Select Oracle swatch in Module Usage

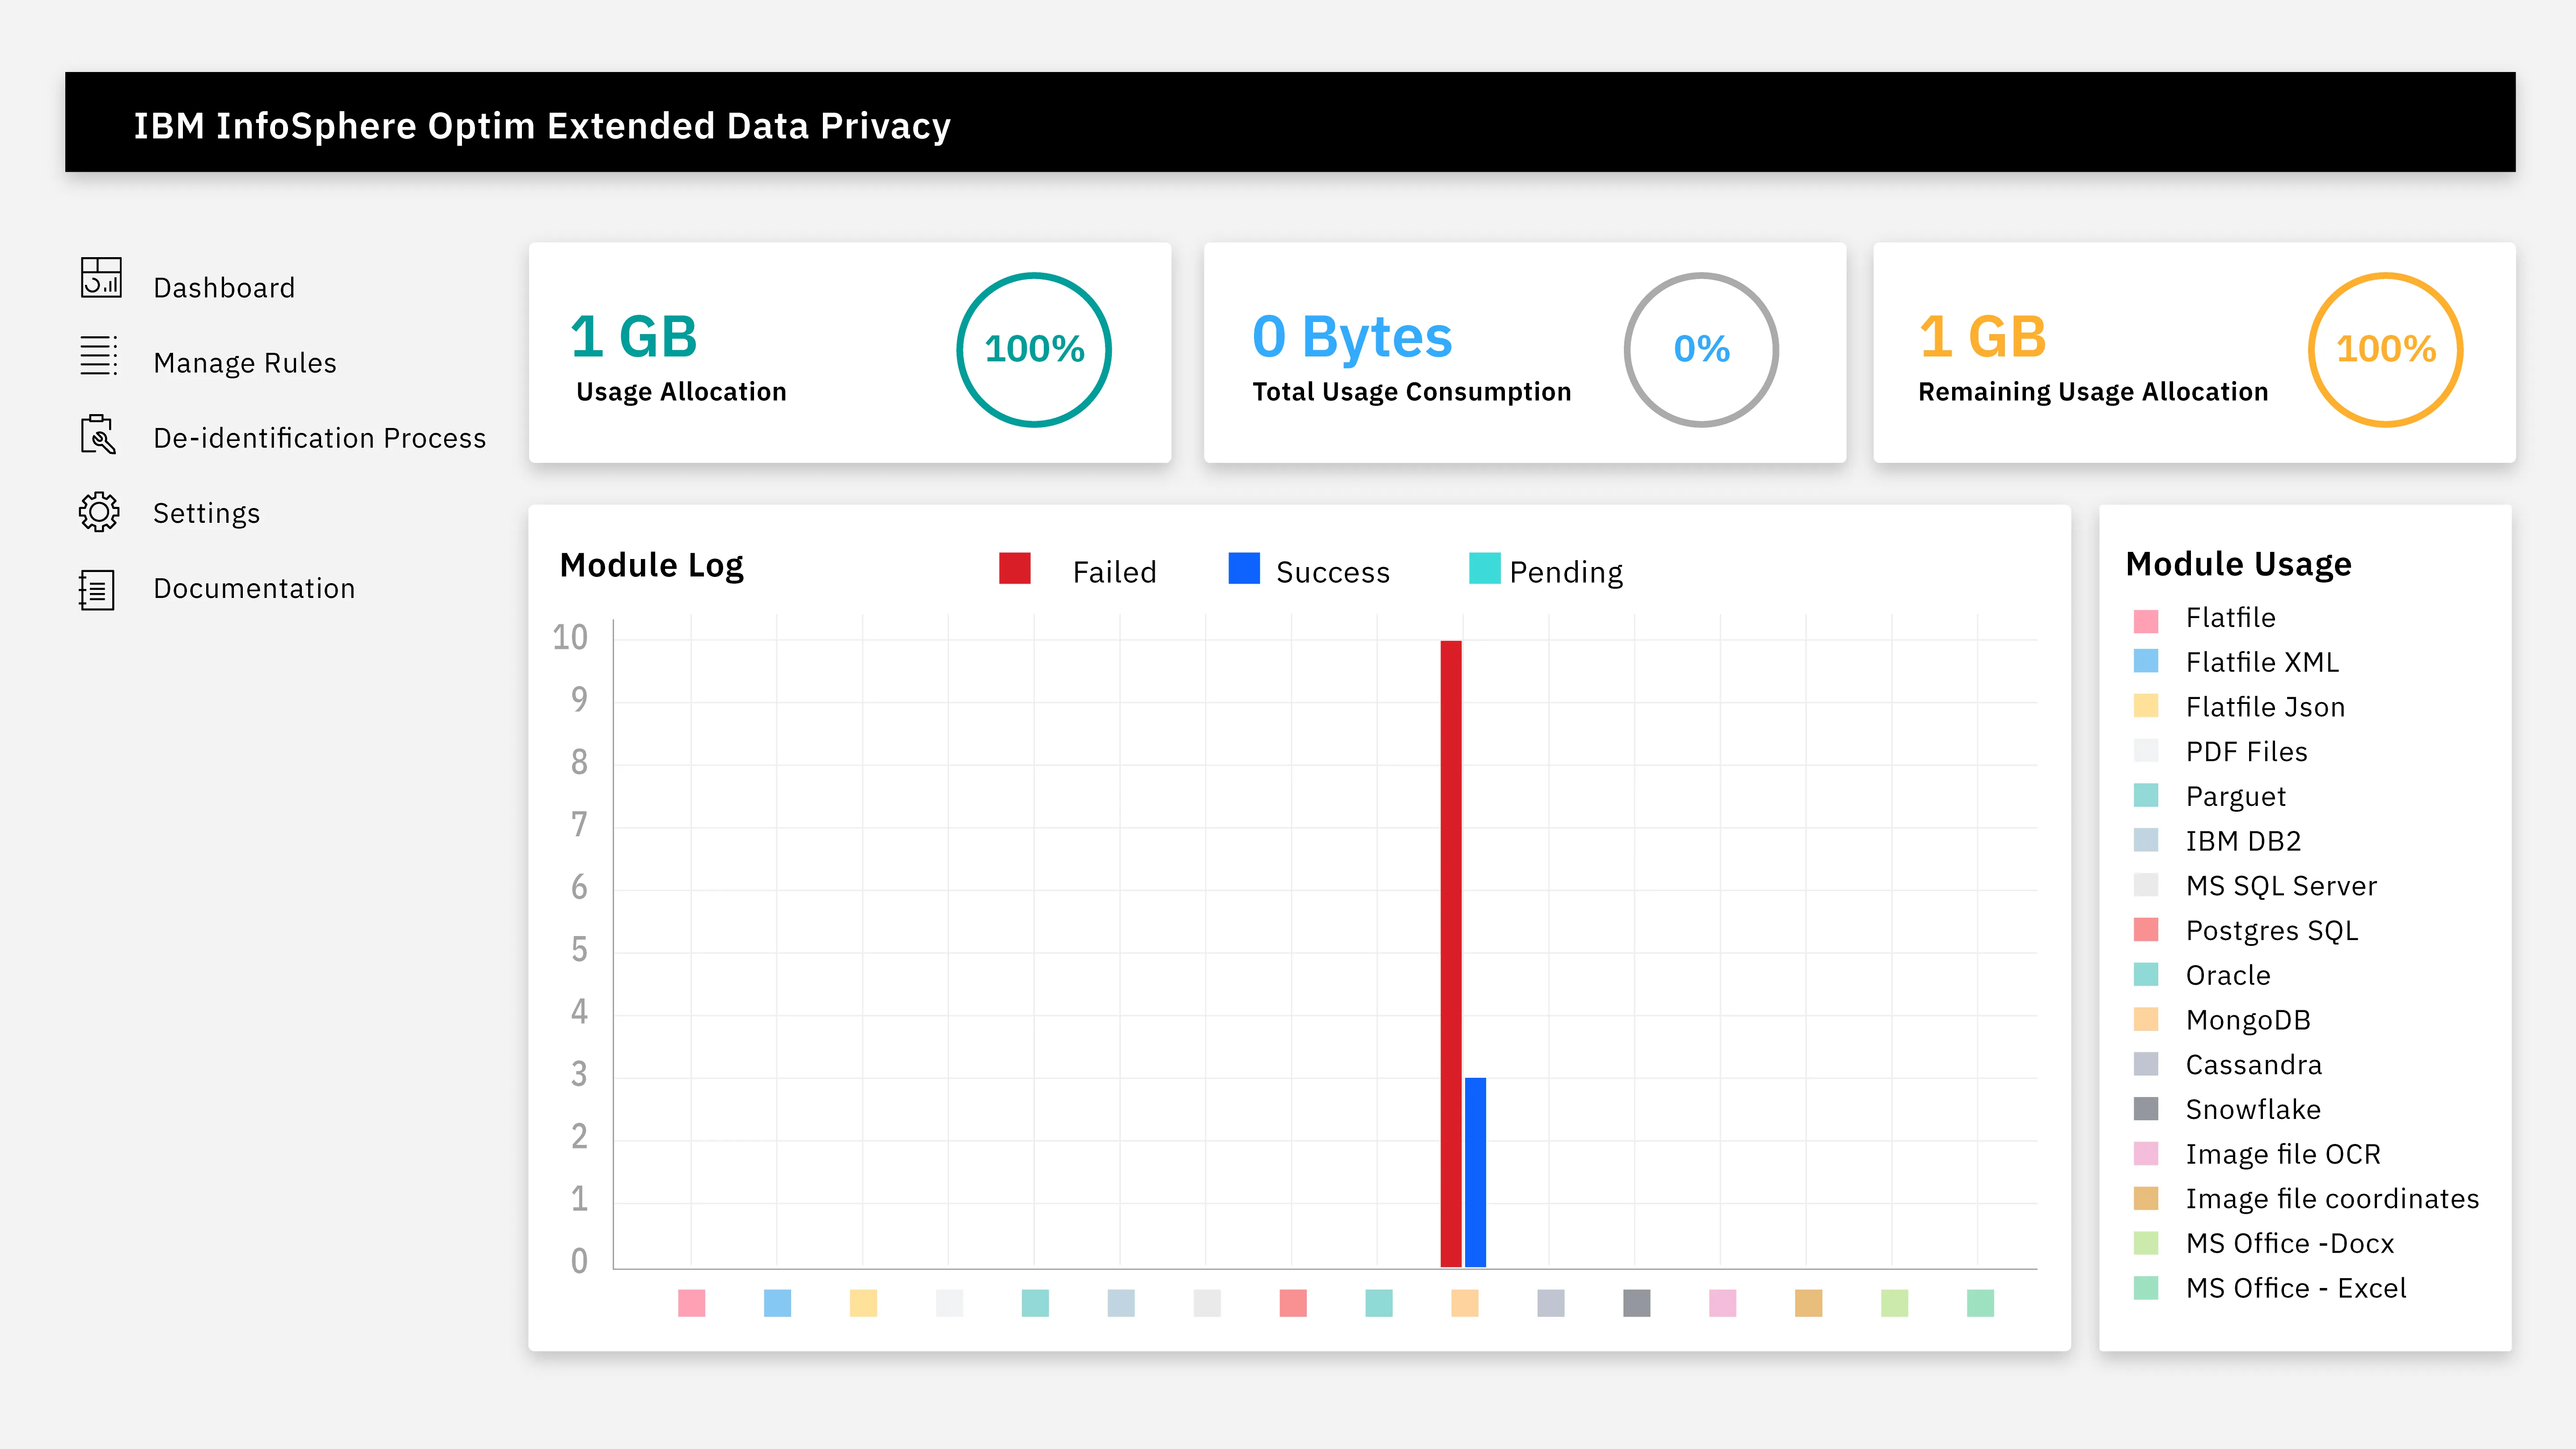click(2146, 974)
